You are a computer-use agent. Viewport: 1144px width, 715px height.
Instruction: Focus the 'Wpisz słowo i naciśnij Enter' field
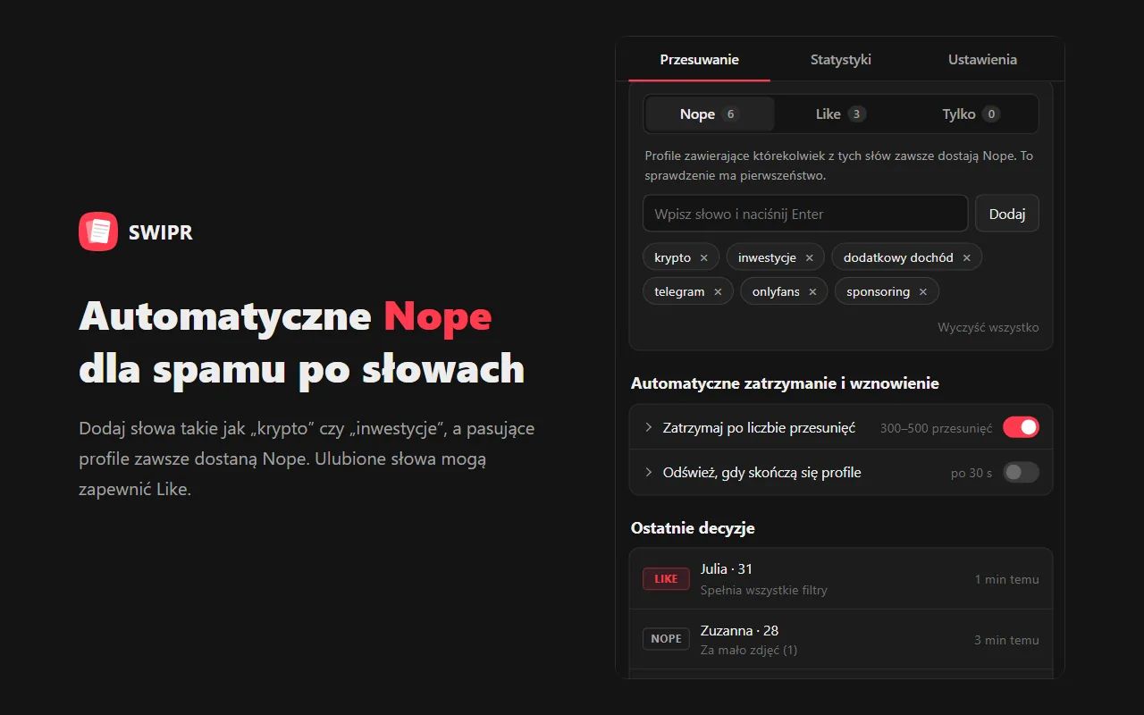tap(805, 214)
